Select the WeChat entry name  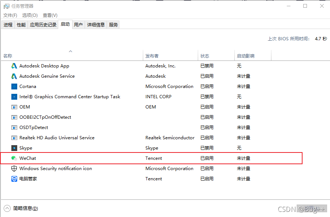[x=27, y=158]
